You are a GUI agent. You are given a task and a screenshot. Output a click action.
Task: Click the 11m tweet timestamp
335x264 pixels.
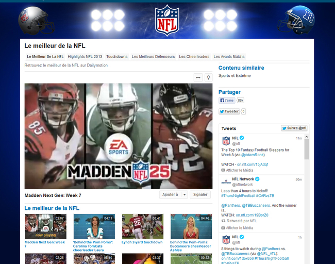299,138
